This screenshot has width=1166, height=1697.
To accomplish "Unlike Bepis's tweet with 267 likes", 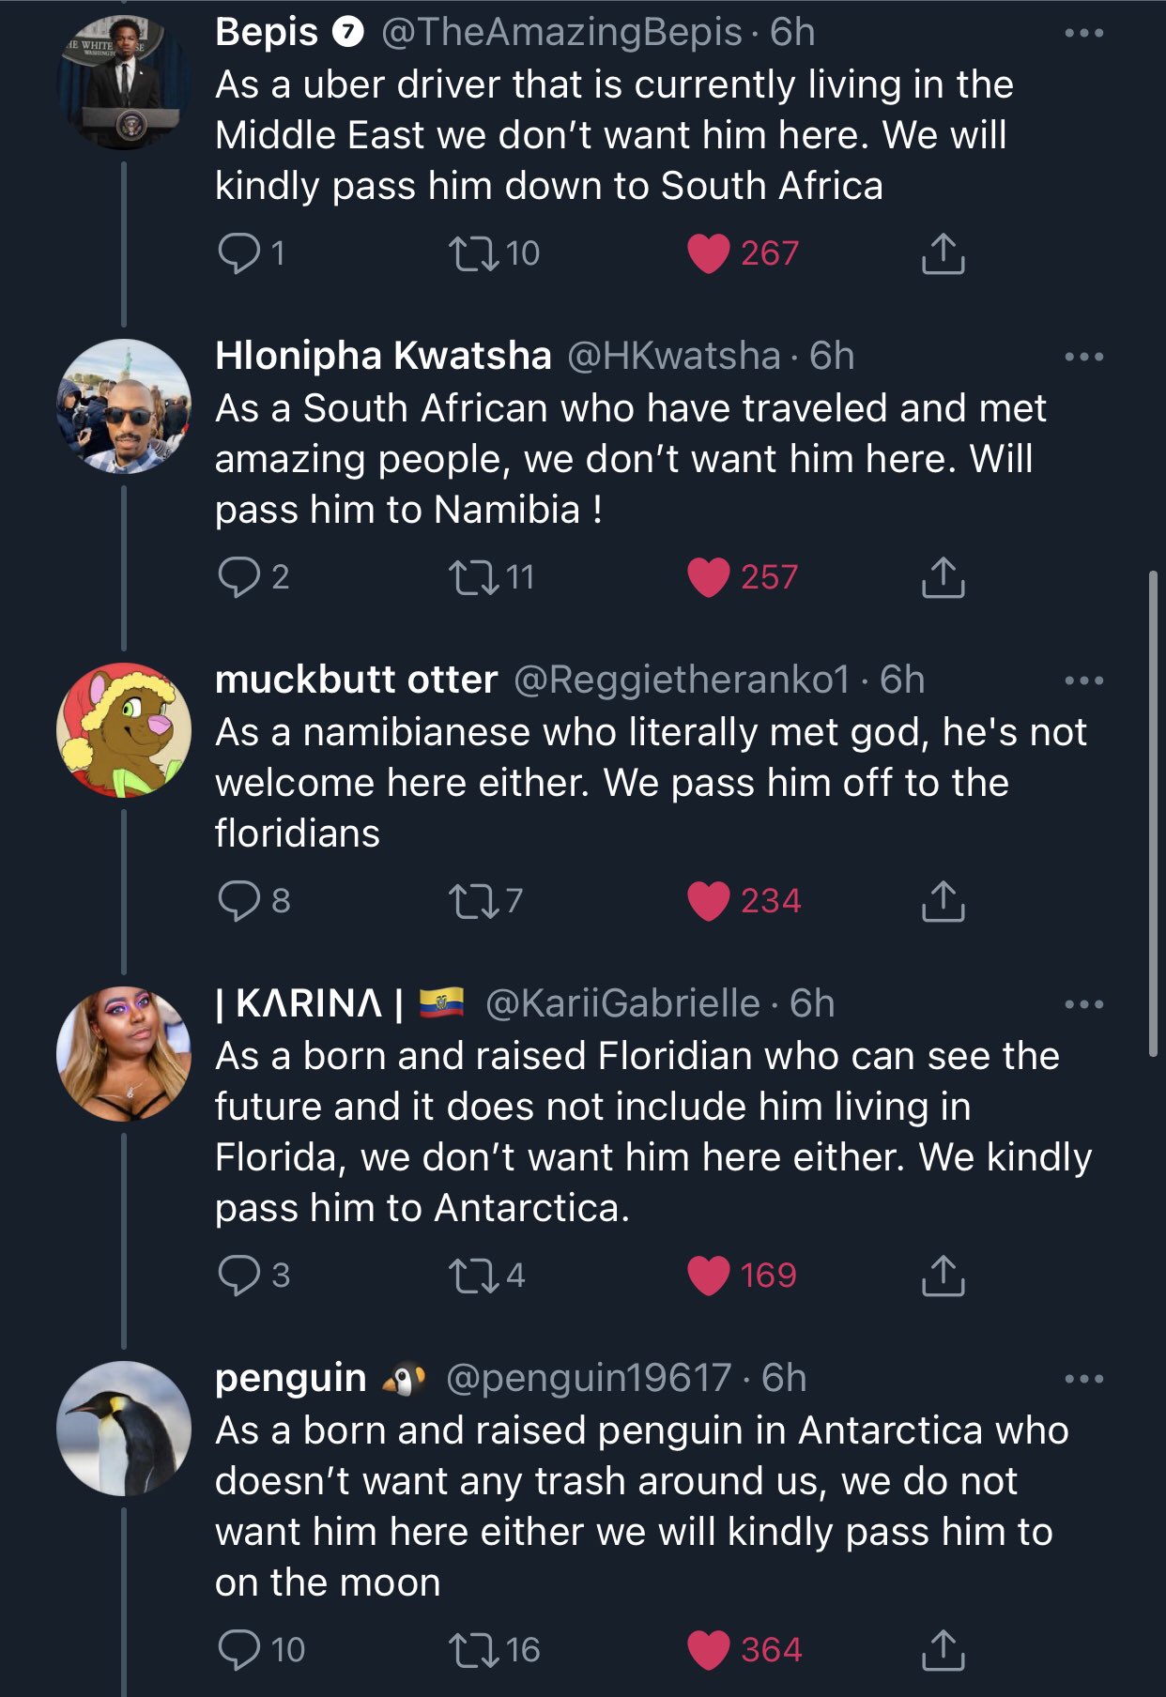I will [x=709, y=253].
